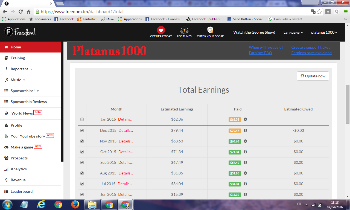Open the Chrome menu hamburger icon
The width and height of the screenshot is (350, 210).
click(345, 11)
